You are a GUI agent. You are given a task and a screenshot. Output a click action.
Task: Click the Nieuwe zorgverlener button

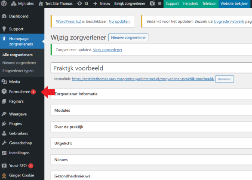[129, 37]
